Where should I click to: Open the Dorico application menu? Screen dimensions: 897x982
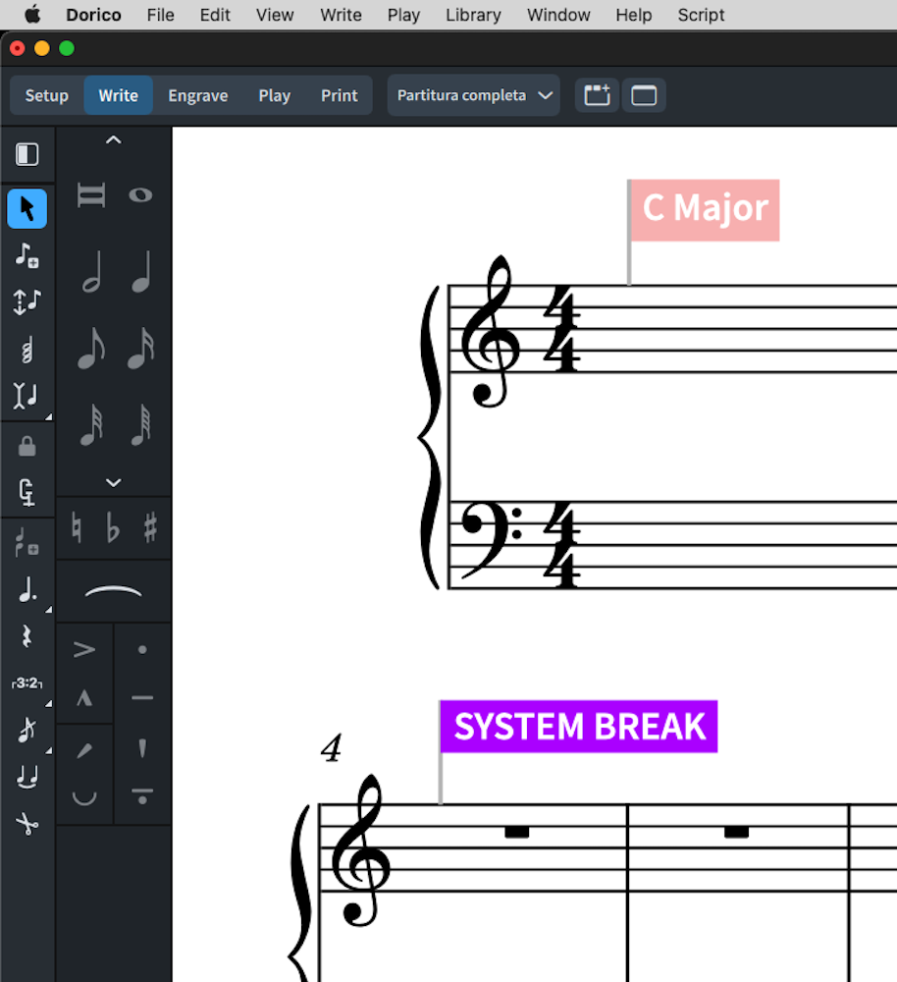point(94,15)
